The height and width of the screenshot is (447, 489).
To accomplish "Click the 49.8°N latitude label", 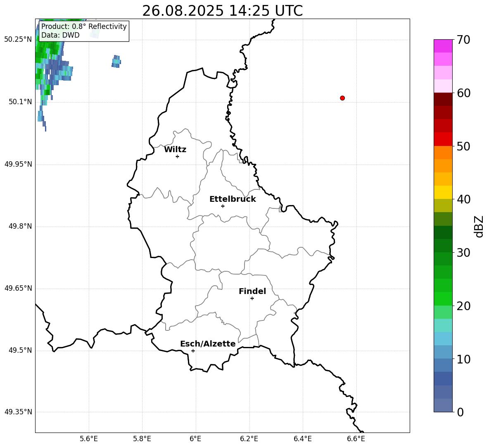I will [20, 226].
